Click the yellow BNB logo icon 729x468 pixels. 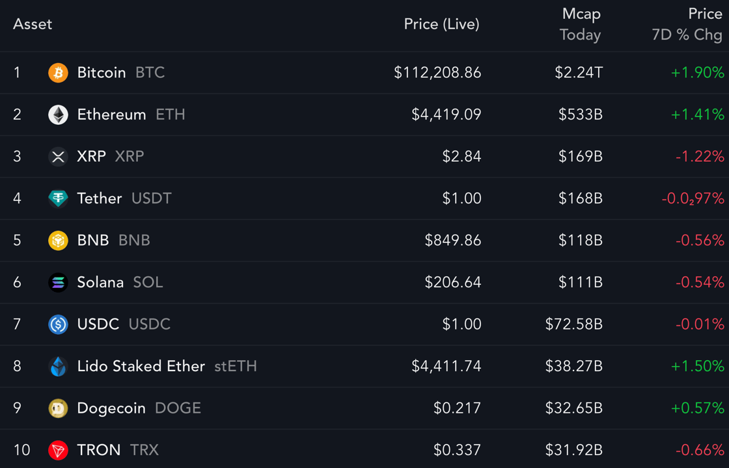point(58,240)
